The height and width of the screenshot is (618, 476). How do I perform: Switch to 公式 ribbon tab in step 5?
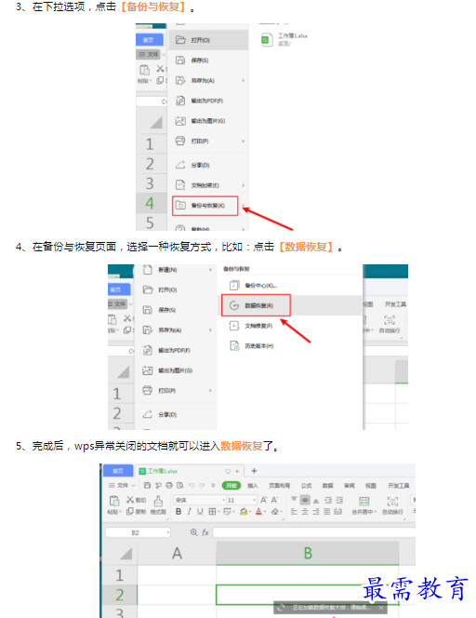point(306,485)
